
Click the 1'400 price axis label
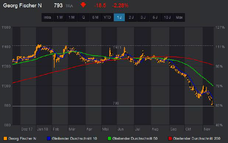tap(6, 47)
